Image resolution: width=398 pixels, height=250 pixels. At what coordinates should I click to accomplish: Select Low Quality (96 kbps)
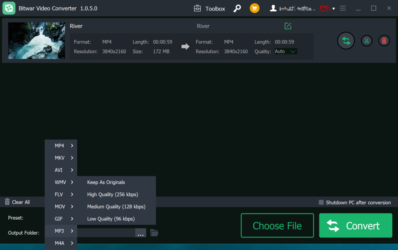[x=111, y=219]
